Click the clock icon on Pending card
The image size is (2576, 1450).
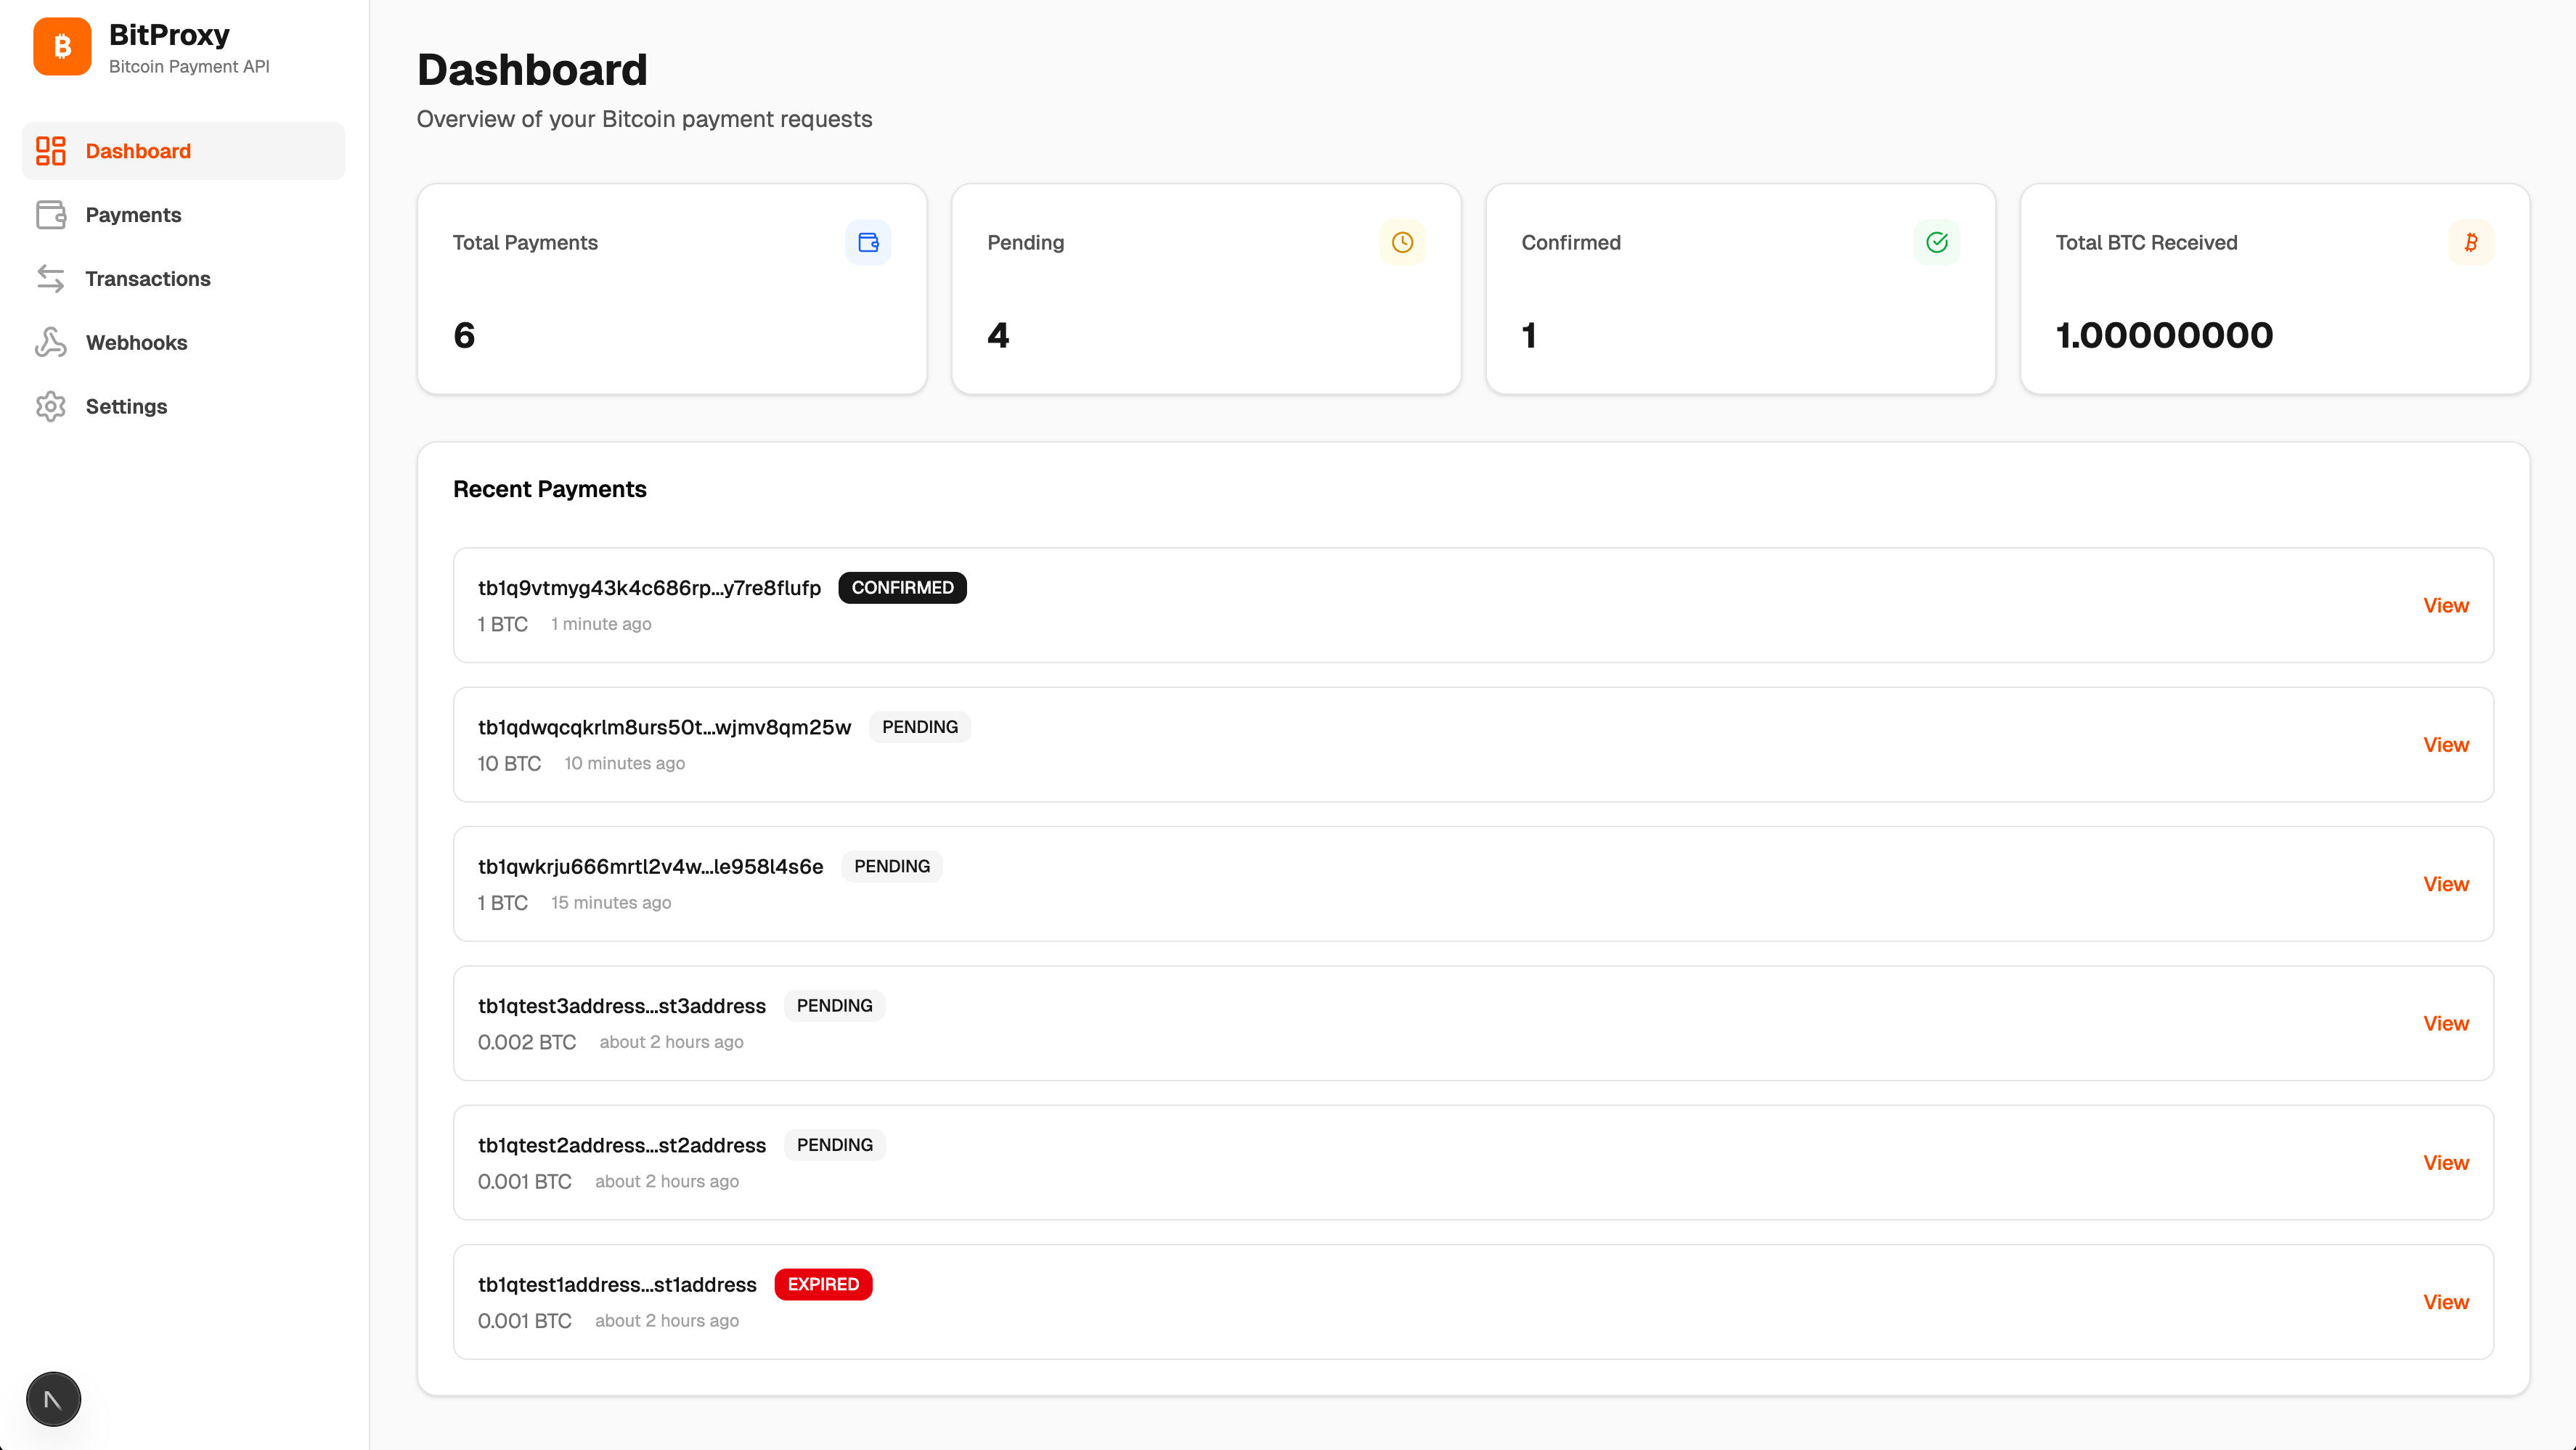coord(1402,243)
